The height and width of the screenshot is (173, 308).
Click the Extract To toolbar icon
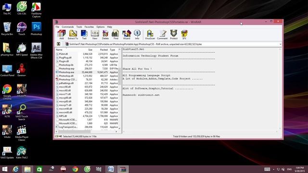click(x=73, y=35)
